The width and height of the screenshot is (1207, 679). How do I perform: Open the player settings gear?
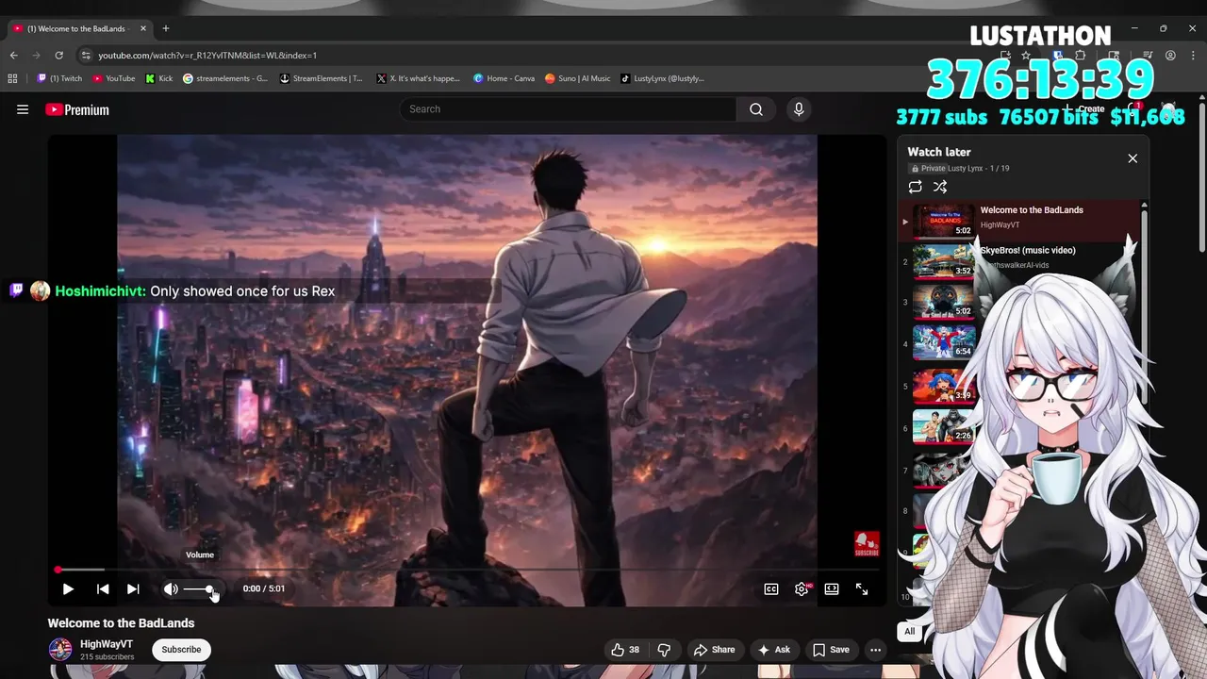click(x=802, y=588)
